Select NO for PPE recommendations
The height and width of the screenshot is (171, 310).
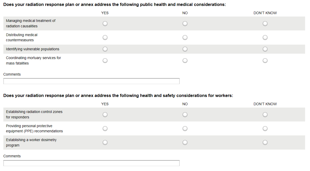click(x=185, y=128)
